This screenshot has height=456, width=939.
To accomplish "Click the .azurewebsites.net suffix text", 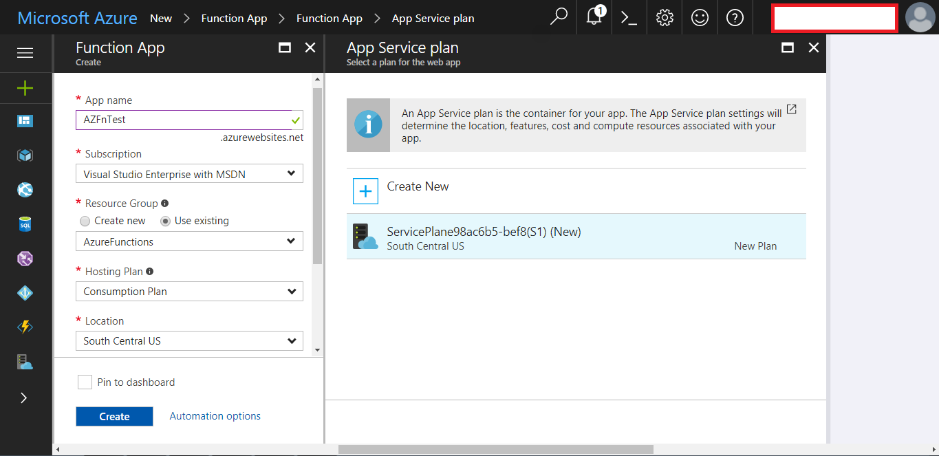I will pos(262,138).
